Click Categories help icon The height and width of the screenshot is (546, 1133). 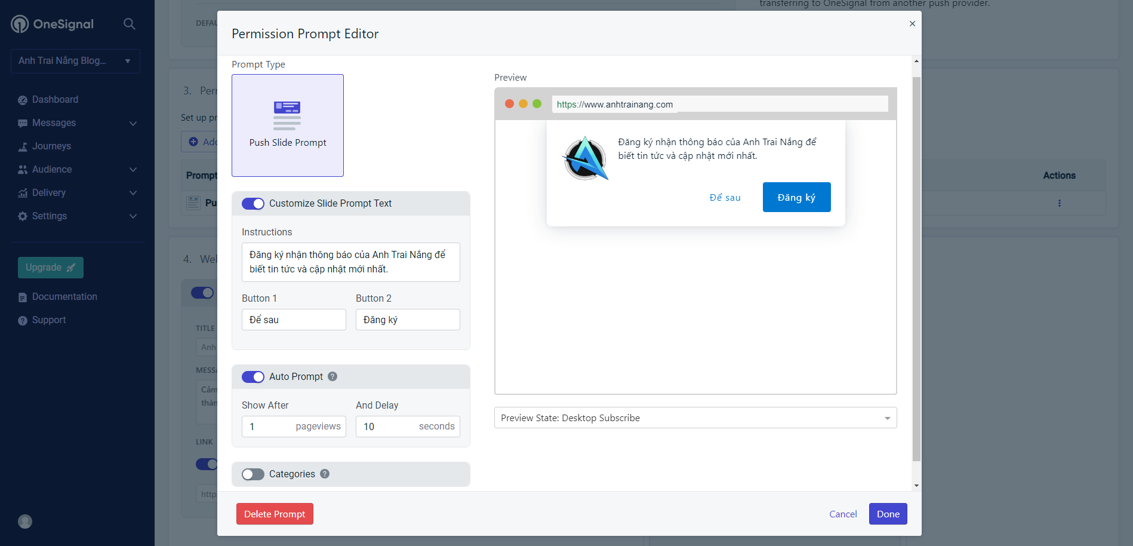[325, 474]
